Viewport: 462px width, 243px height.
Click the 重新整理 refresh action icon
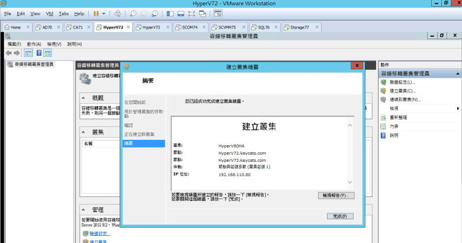click(x=384, y=117)
